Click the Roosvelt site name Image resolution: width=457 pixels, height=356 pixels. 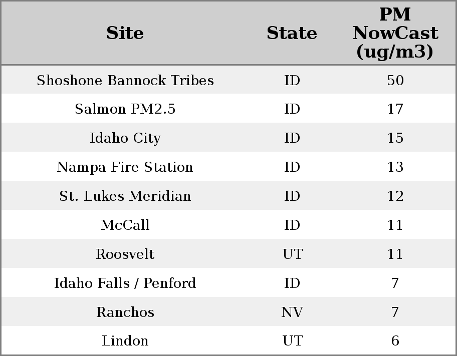(125, 254)
